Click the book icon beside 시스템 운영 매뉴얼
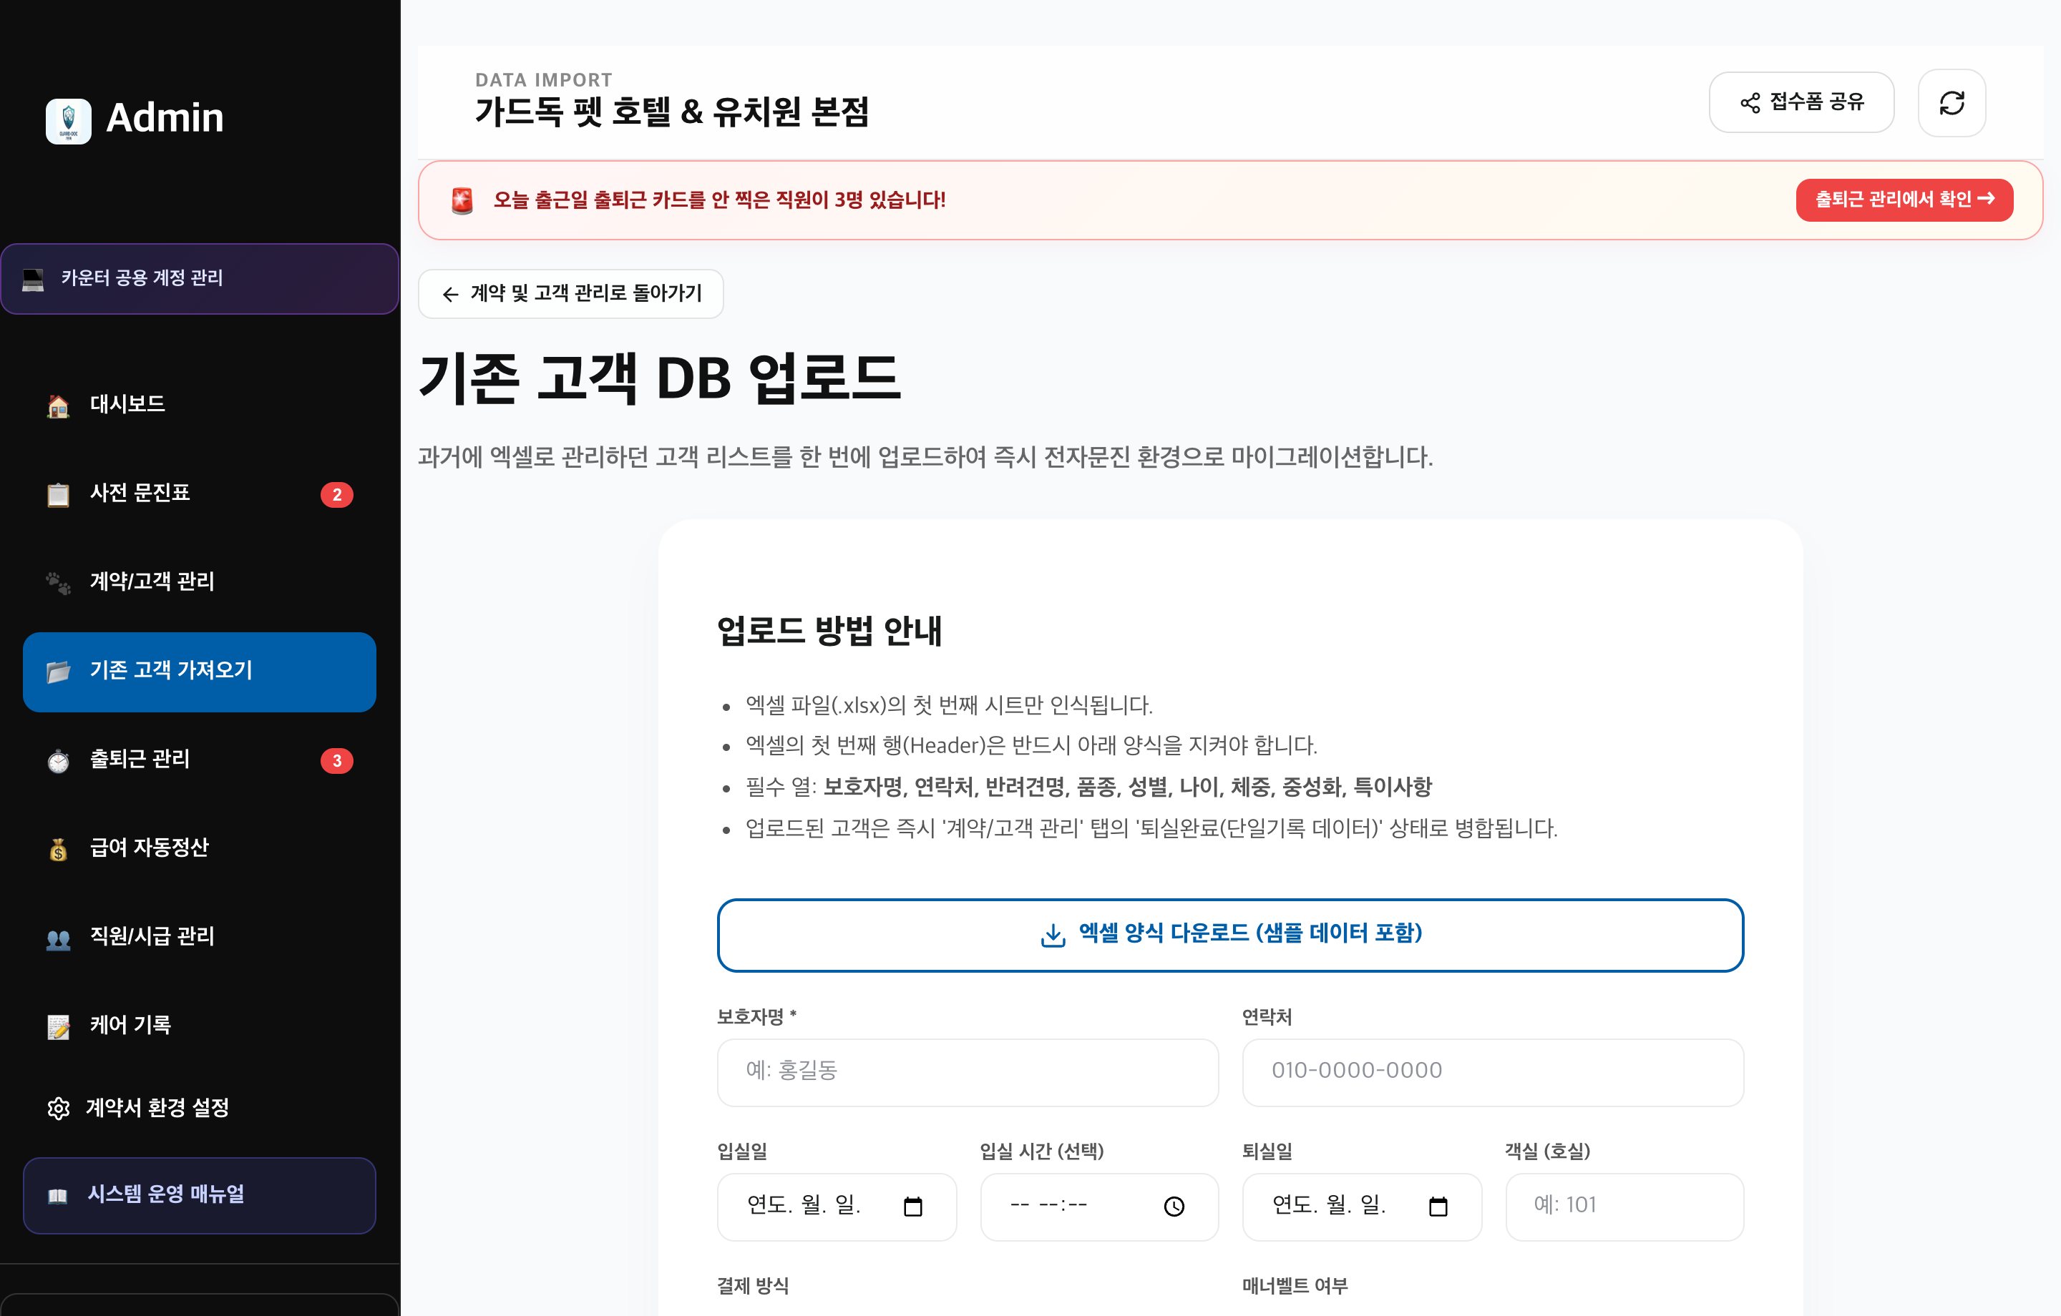The width and height of the screenshot is (2061, 1316). [x=57, y=1197]
